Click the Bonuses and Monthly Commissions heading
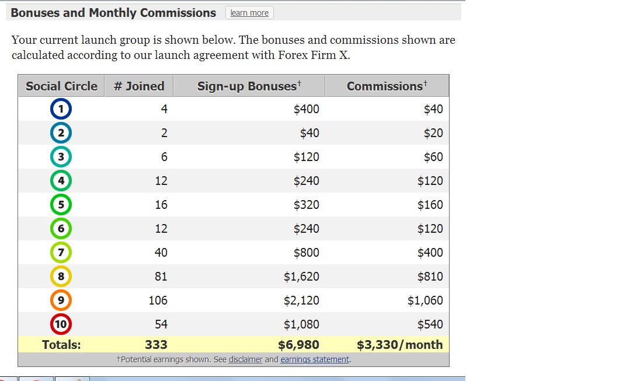The height and width of the screenshot is (381, 630). 113,13
